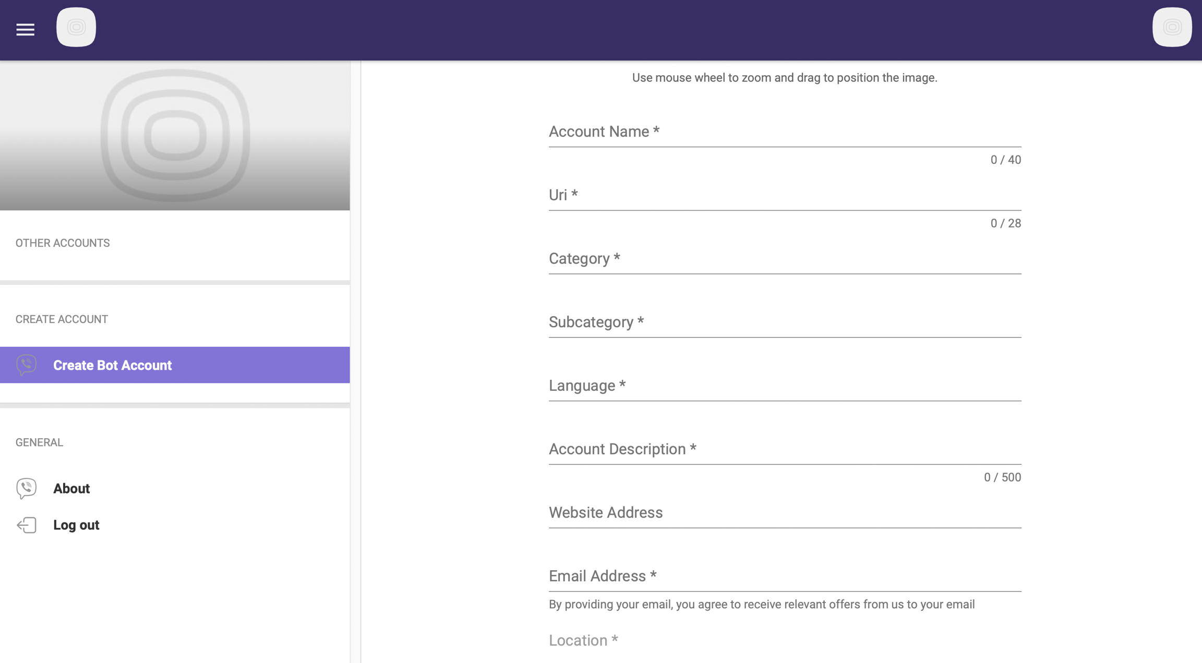
Task: Open the hamburger navigation menu
Action: (x=25, y=30)
